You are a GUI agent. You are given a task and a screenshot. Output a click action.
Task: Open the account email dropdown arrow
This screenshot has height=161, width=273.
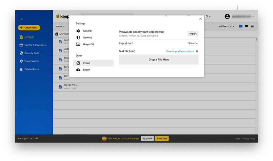coord(253,16)
